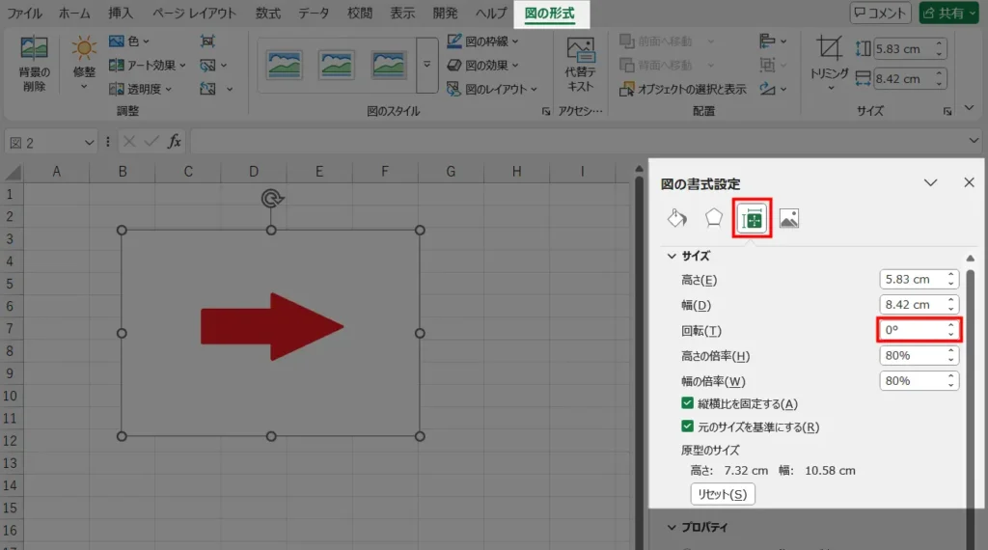Open the 図の効果 dropdown
The height and width of the screenshot is (550, 988).
[484, 66]
